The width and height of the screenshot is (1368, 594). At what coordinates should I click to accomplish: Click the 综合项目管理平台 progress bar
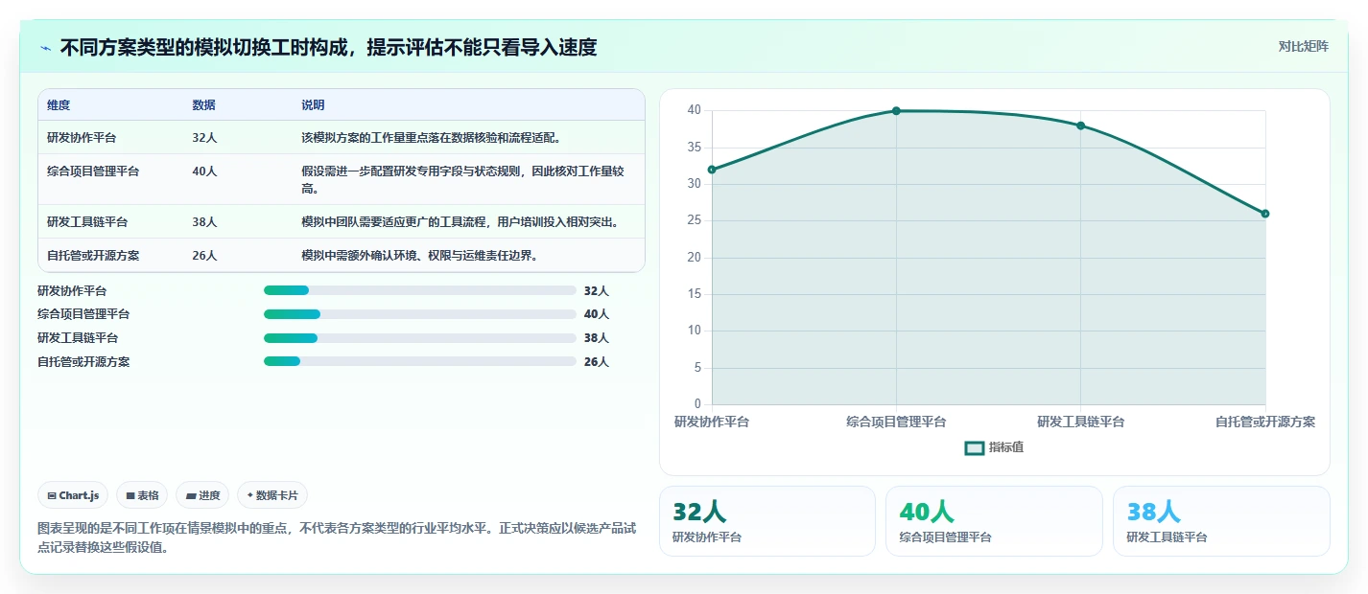click(419, 314)
